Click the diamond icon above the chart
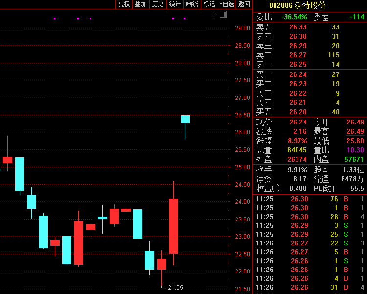367x294 pixels. (x=214, y=14)
